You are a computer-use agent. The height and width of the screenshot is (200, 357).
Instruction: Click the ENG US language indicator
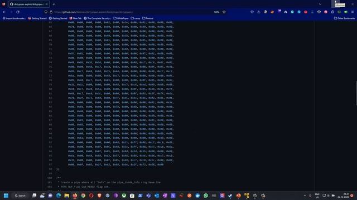click(x=317, y=196)
